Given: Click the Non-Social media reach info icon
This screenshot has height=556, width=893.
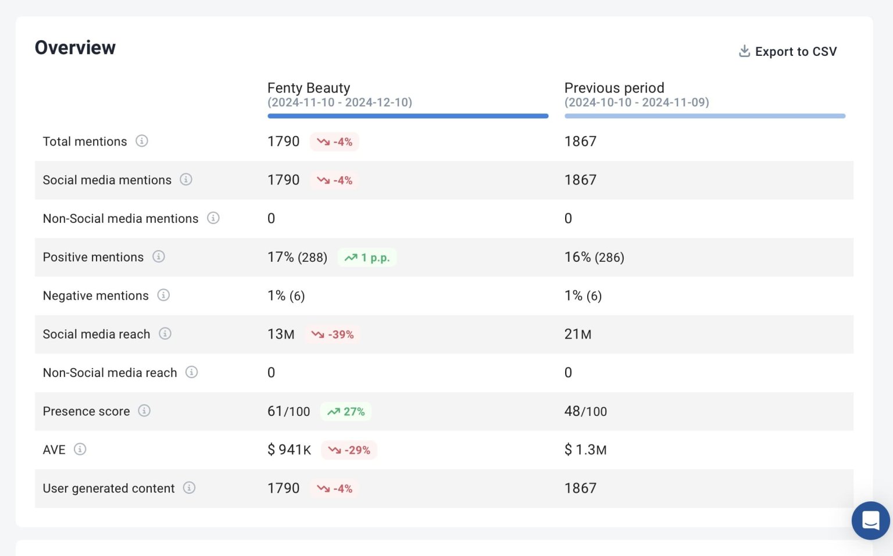Looking at the screenshot, I should coord(191,373).
